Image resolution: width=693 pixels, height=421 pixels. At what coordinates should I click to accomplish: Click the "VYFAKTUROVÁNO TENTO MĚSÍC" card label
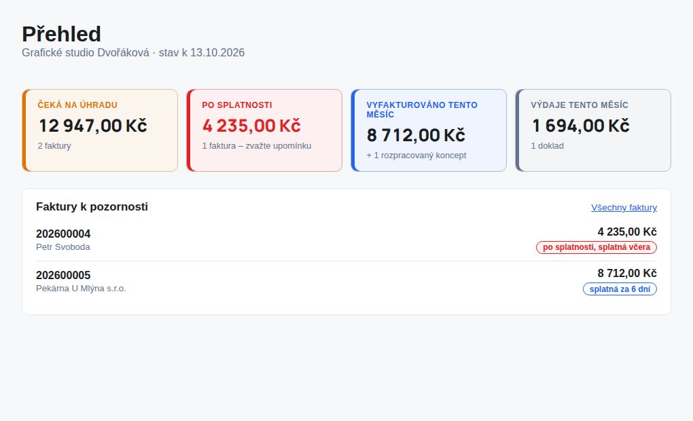[x=422, y=109]
